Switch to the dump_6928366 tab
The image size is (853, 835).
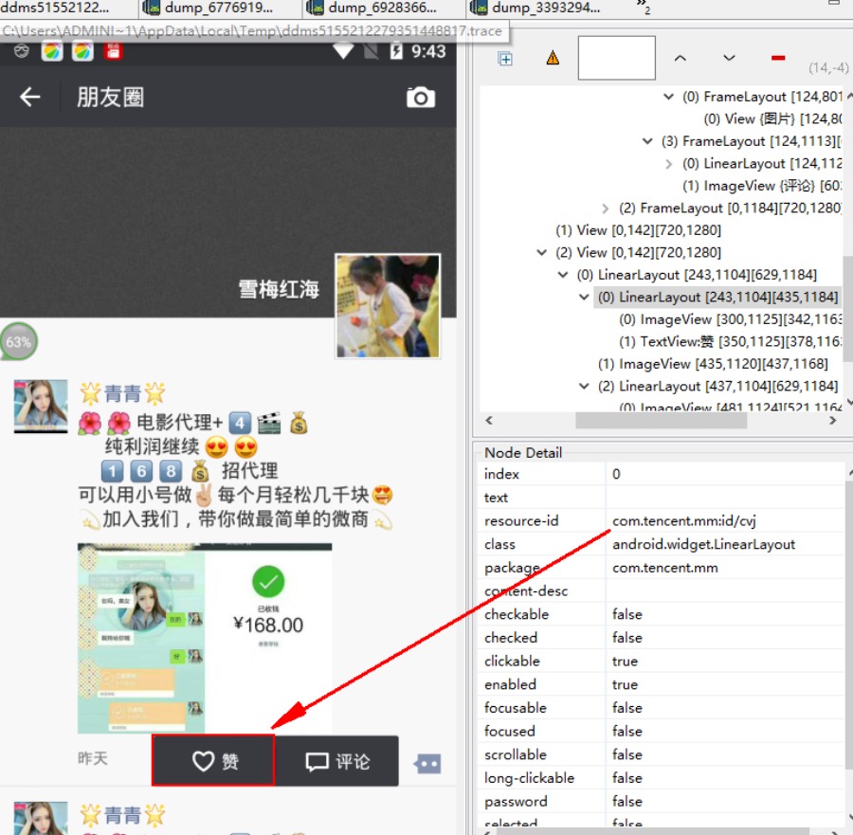click(x=383, y=8)
